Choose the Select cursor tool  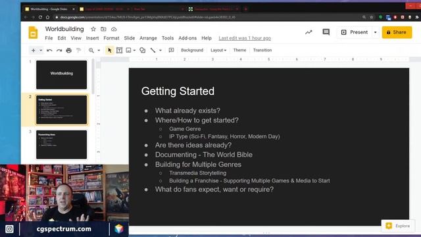coord(110,50)
